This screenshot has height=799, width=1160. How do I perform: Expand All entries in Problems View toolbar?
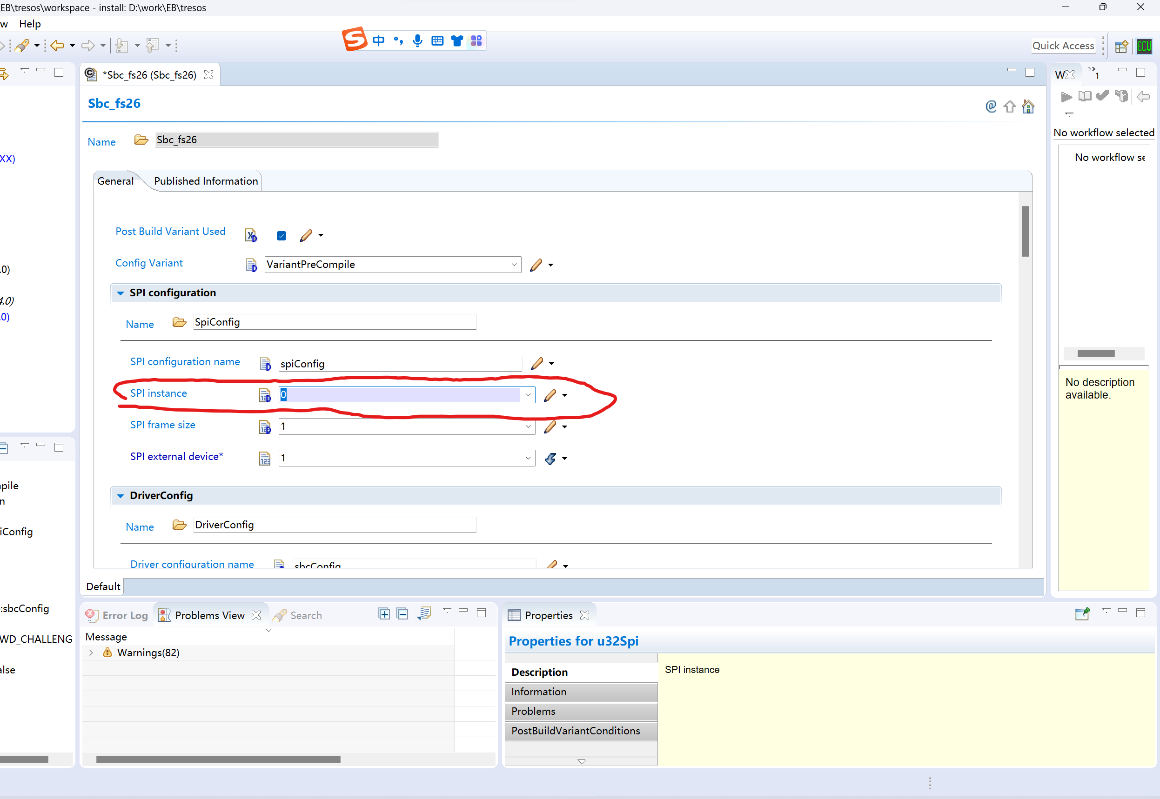tap(383, 613)
